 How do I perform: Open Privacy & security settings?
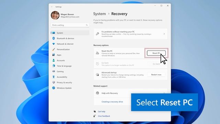70,83
